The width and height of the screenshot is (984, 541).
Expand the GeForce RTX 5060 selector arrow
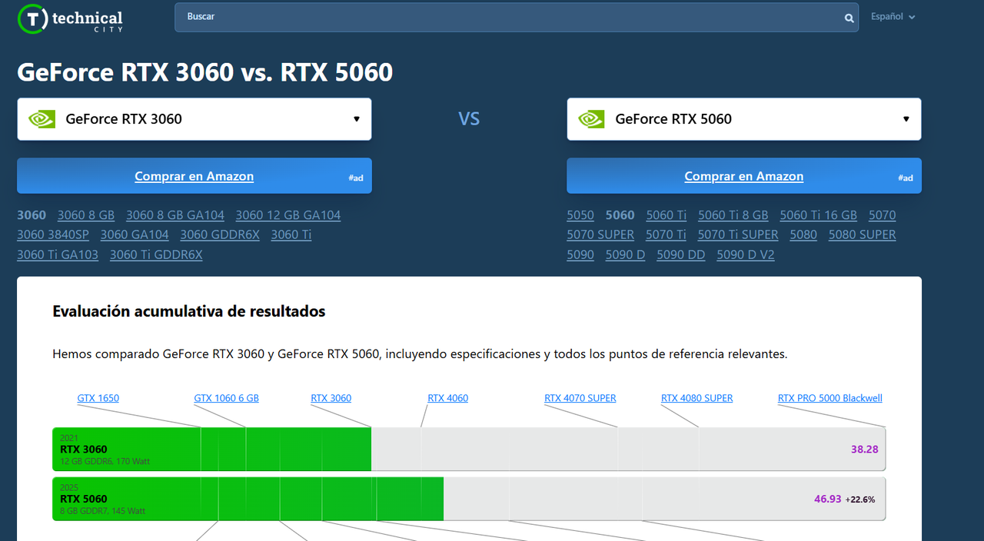[x=906, y=119]
